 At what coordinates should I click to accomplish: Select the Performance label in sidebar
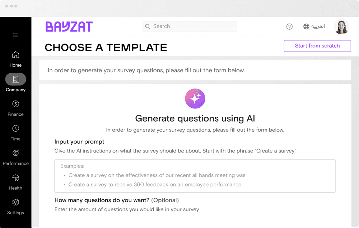(15, 164)
